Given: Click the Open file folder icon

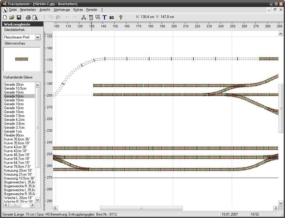Looking at the screenshot, I should point(12,17).
